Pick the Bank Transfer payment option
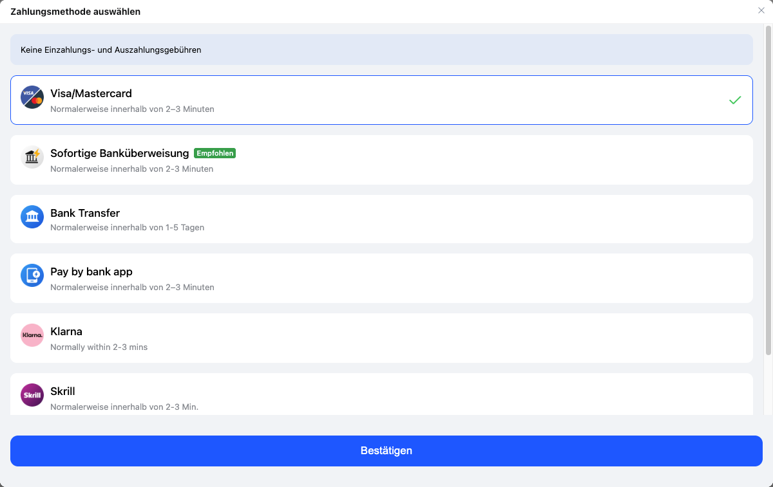Image resolution: width=773 pixels, height=487 pixels. tap(381, 219)
